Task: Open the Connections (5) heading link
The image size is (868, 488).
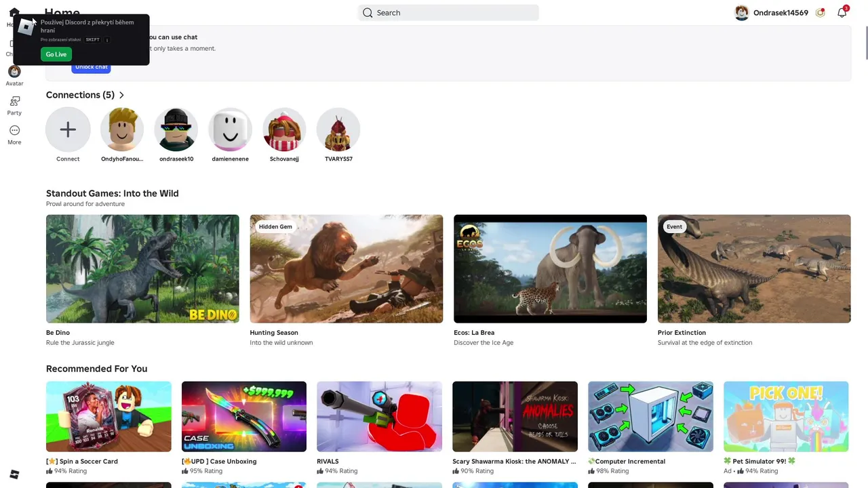Action: (x=80, y=95)
